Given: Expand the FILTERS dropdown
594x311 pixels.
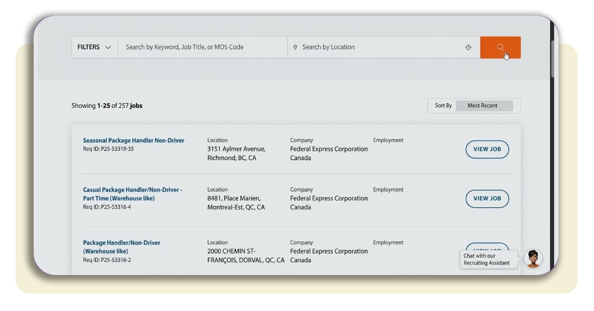Looking at the screenshot, I should 95,48.
